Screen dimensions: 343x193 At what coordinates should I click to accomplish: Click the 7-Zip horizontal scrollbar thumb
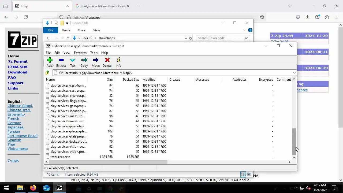[108, 162]
